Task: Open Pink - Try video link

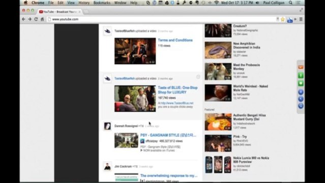Action: (240, 137)
